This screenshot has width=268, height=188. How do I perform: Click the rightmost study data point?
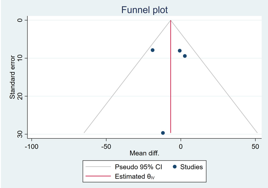[x=185, y=56]
